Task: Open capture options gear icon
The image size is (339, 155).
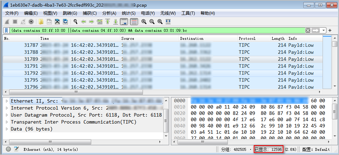Action: (31, 22)
